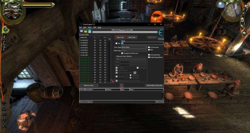Enable the Lua formula checkbox
Screen dimensions: 250x133
[149, 47]
